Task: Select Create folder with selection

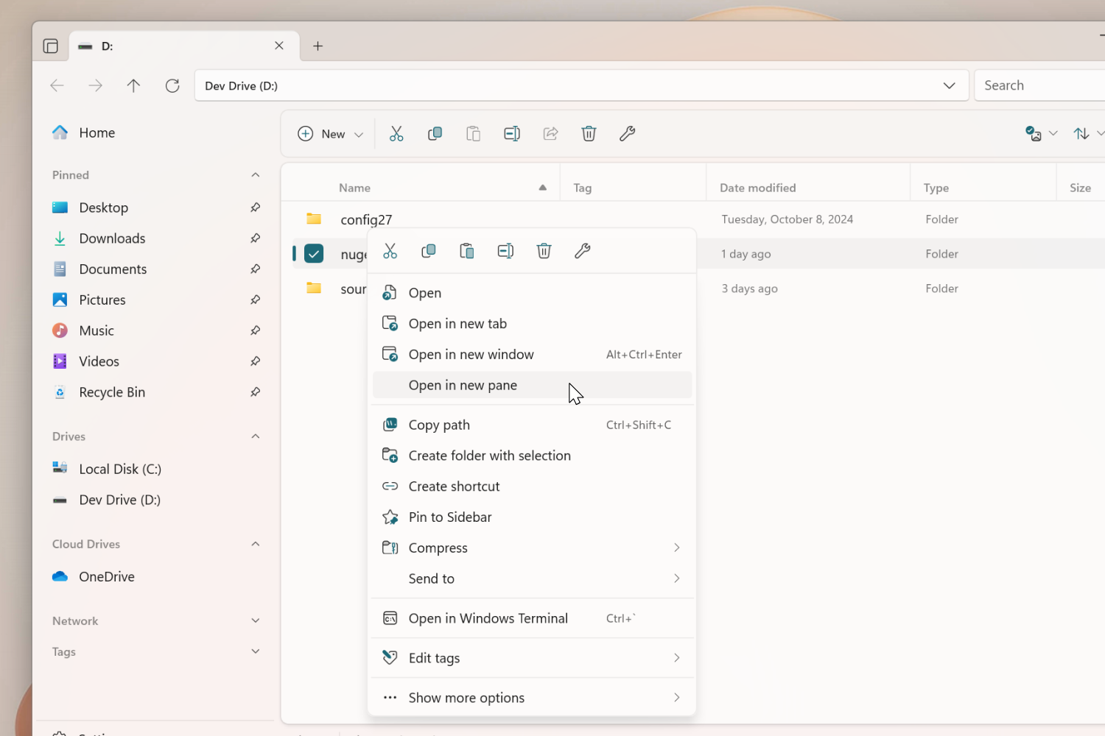Action: click(x=532, y=456)
